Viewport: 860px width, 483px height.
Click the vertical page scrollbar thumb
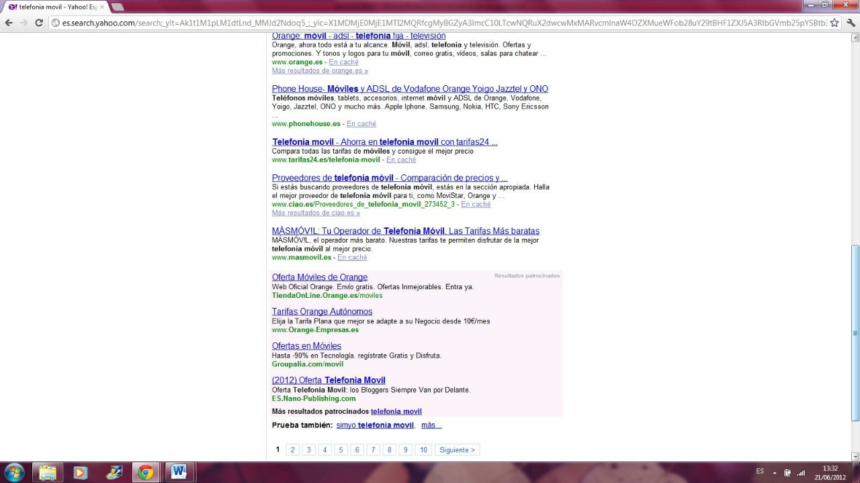pos(855,332)
